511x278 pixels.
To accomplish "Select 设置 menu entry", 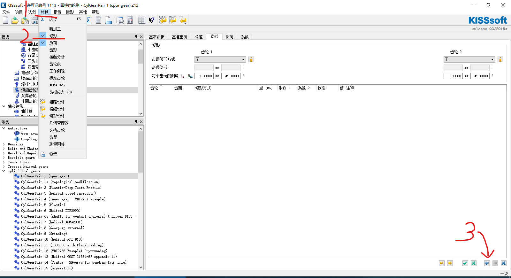I will pyautogui.click(x=63, y=154).
